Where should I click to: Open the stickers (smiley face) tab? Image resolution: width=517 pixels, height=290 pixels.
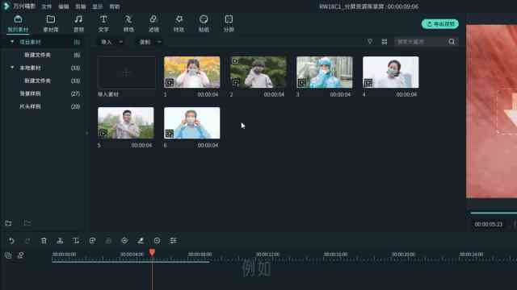204,23
